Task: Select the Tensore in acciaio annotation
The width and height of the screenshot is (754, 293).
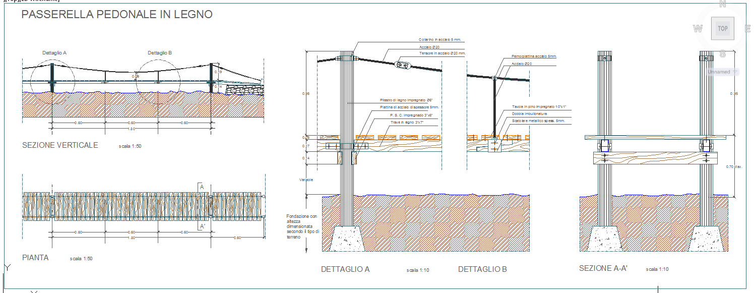Action: (x=442, y=53)
